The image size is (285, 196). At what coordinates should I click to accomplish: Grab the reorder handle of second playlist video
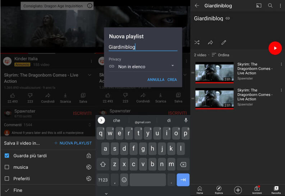193,99
